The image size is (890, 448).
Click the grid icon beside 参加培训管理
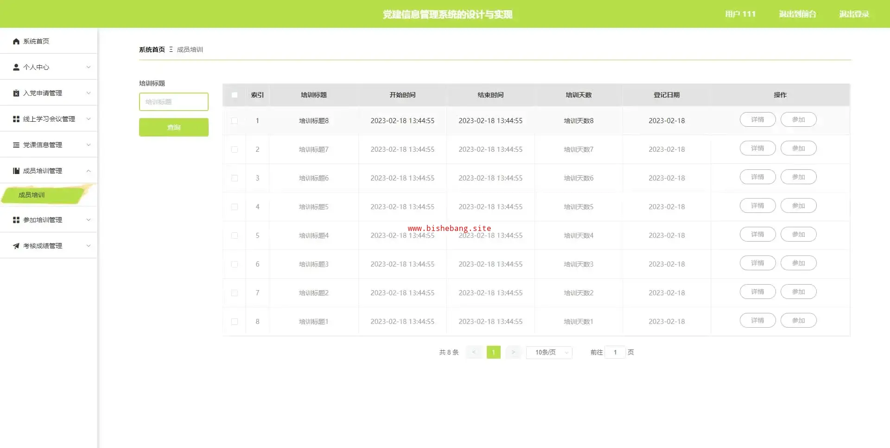coord(16,220)
